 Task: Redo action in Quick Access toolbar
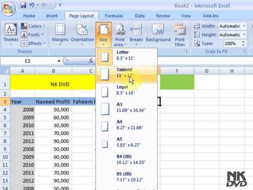point(45,5)
